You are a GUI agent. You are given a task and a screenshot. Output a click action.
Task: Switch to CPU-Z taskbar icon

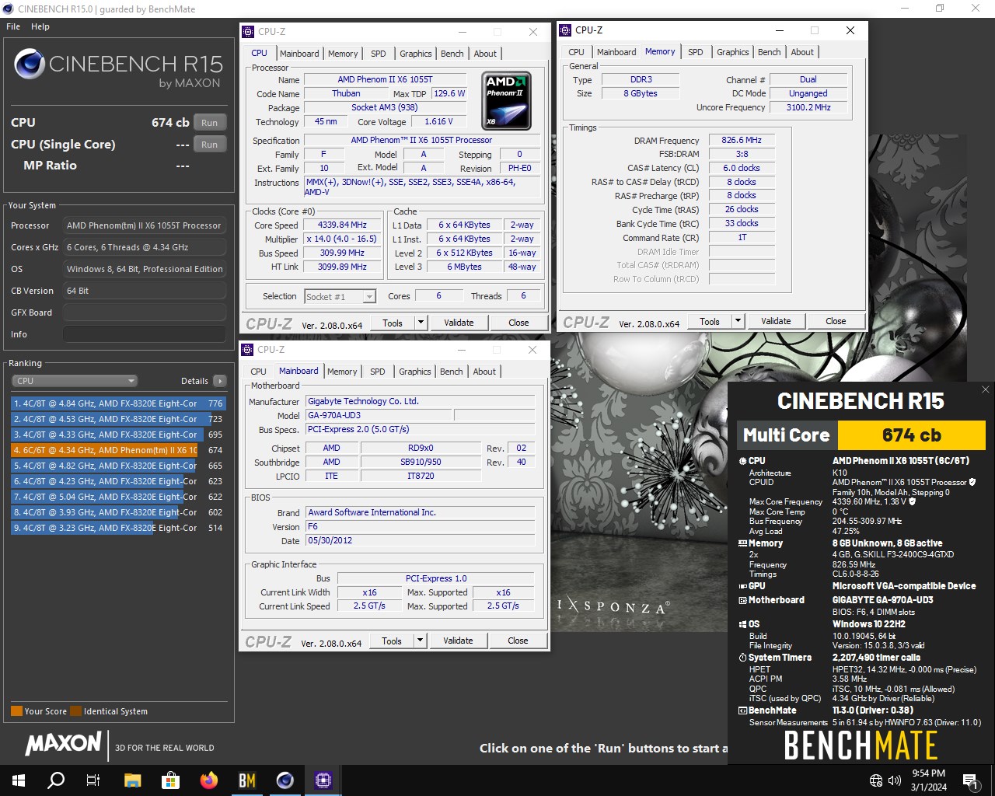[x=323, y=780]
